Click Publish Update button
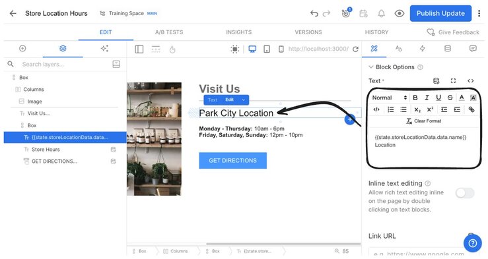 pos(440,13)
